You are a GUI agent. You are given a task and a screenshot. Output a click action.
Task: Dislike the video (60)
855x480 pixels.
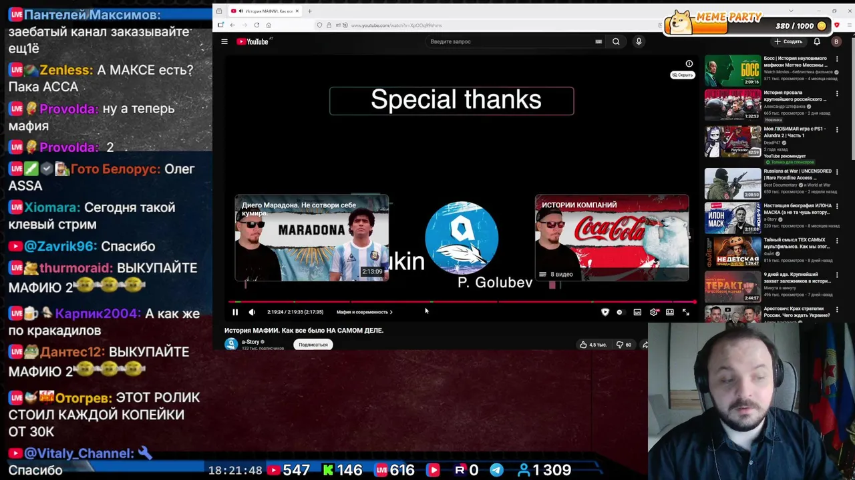(624, 345)
